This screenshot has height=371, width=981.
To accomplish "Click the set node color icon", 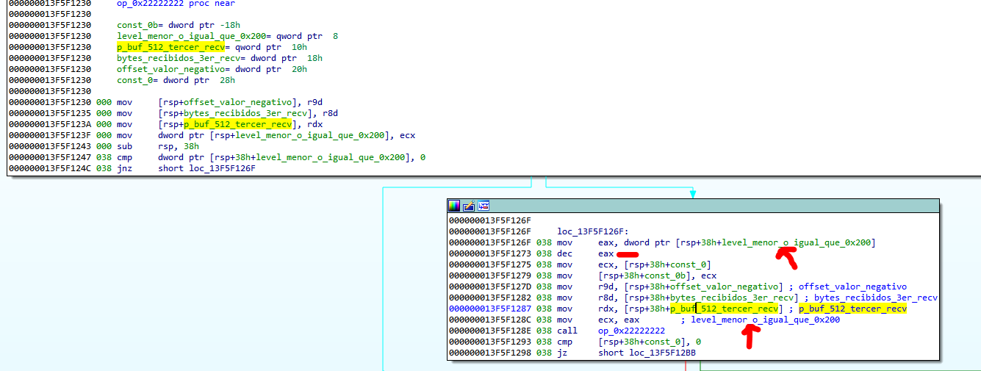I will [455, 206].
